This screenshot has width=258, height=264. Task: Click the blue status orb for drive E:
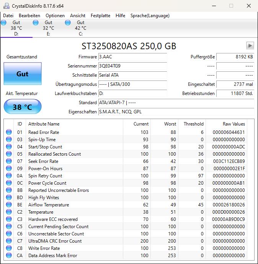pos(36,23)
